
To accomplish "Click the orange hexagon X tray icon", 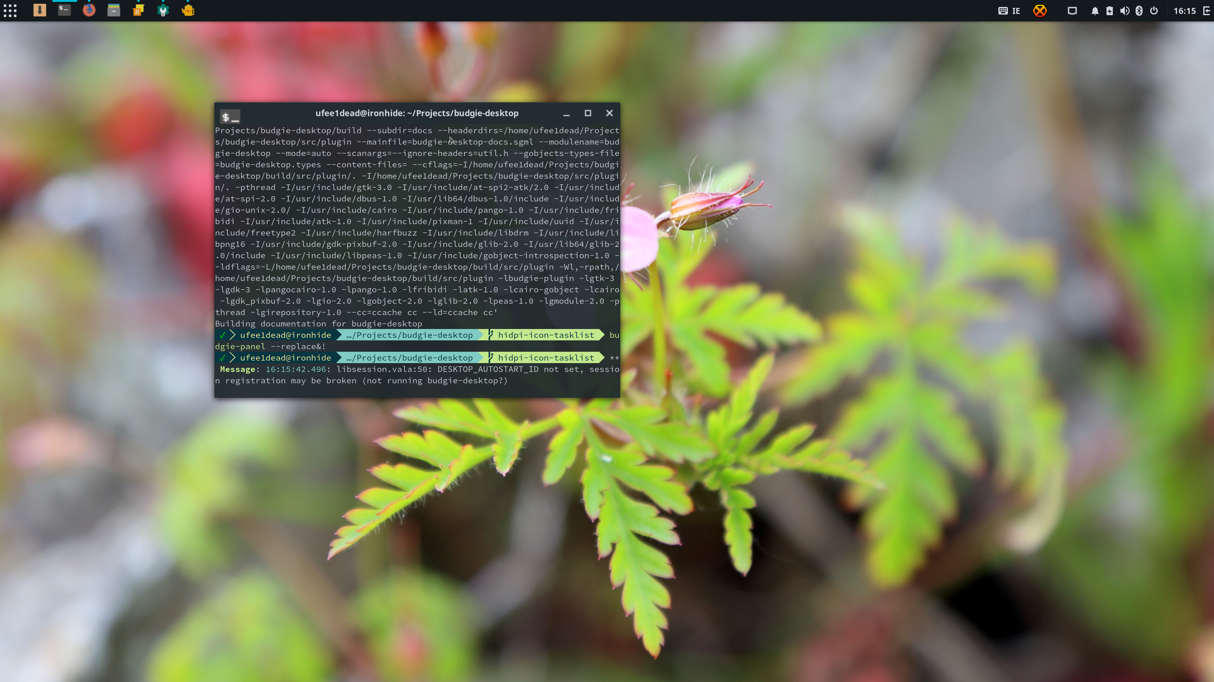I will click(1039, 11).
